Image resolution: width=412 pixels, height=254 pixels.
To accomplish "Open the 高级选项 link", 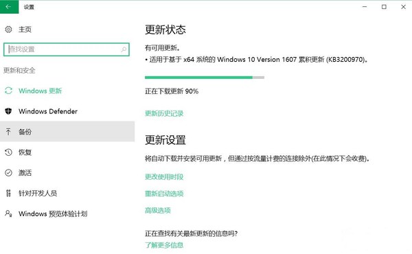I will pyautogui.click(x=158, y=210).
